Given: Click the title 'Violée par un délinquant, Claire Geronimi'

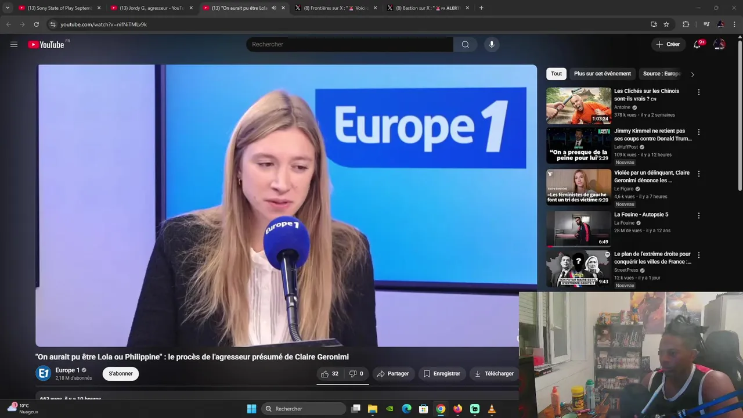Looking at the screenshot, I should tap(652, 176).
